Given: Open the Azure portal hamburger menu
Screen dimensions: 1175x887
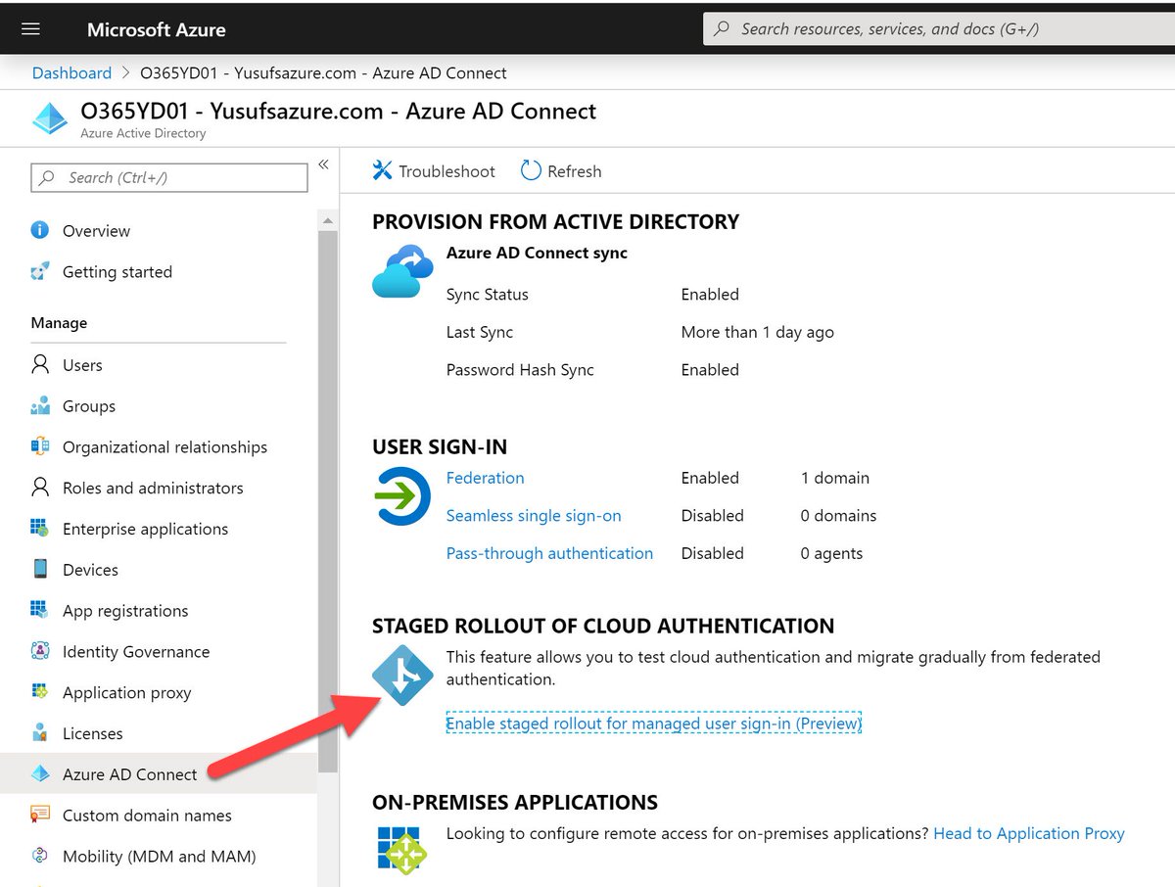Looking at the screenshot, I should coord(32,27).
